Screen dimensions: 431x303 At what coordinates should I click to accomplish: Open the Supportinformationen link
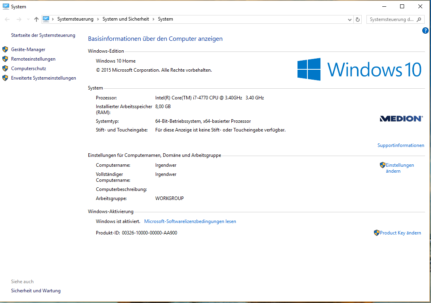(x=400, y=145)
